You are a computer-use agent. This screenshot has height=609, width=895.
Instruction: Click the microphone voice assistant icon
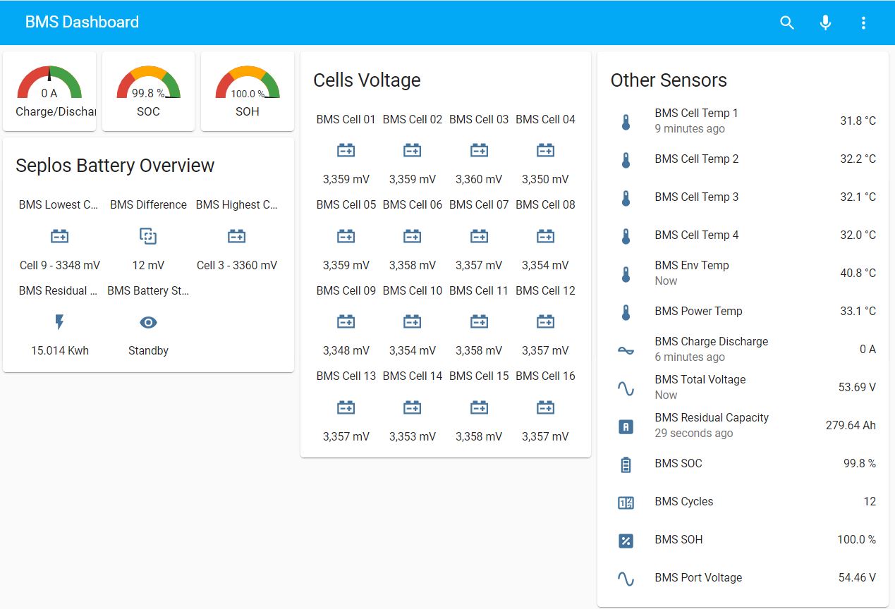click(x=825, y=23)
